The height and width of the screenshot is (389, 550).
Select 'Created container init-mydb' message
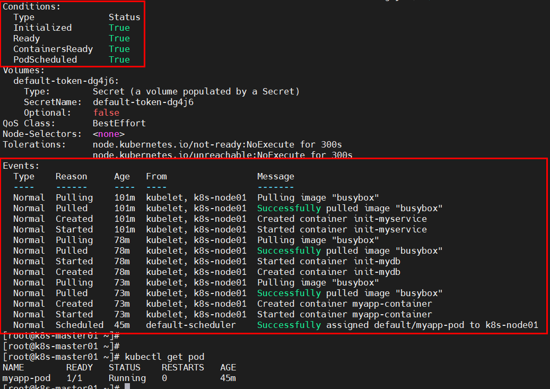pyautogui.click(x=329, y=272)
